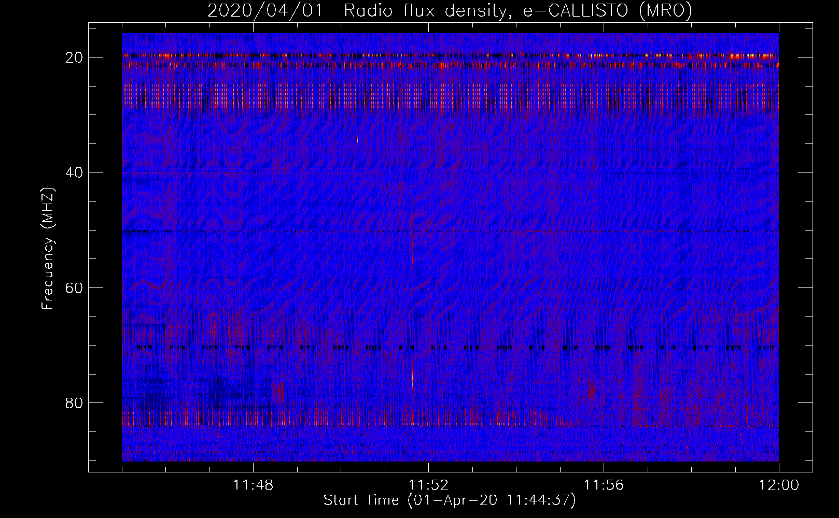Click the 'Frequency (MHZ)' axis label
The width and height of the screenshot is (839, 518).
[x=48, y=249]
